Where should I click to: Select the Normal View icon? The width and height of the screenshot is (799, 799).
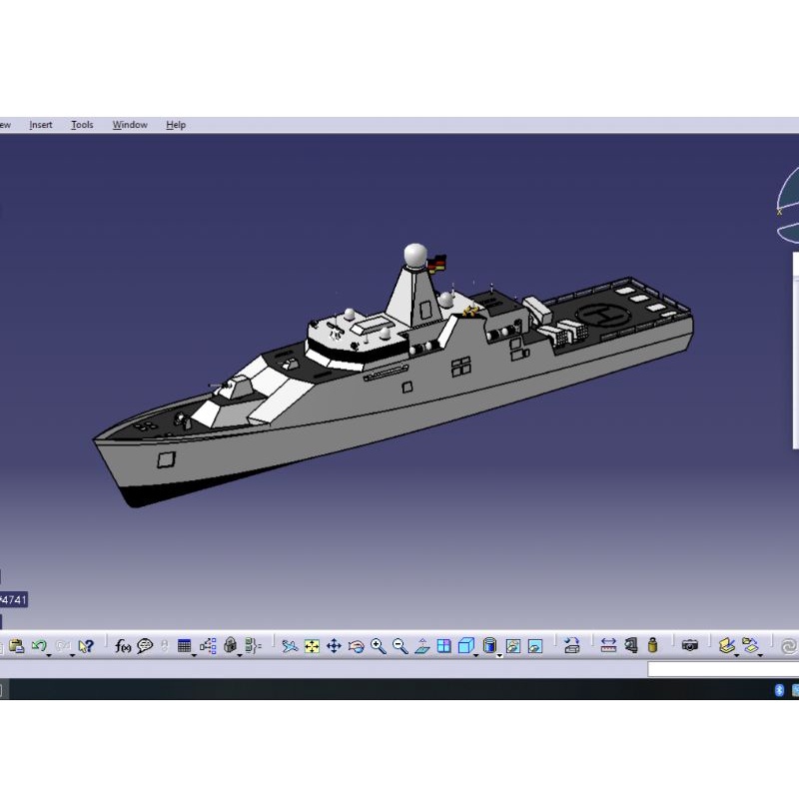421,645
